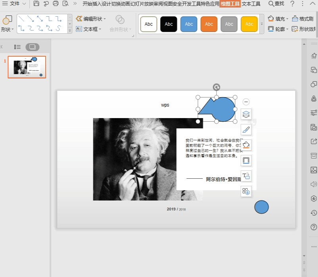Click the format brush icon in floating toolbar
Image resolution: width=318 pixels, height=277 pixels.
click(246, 130)
